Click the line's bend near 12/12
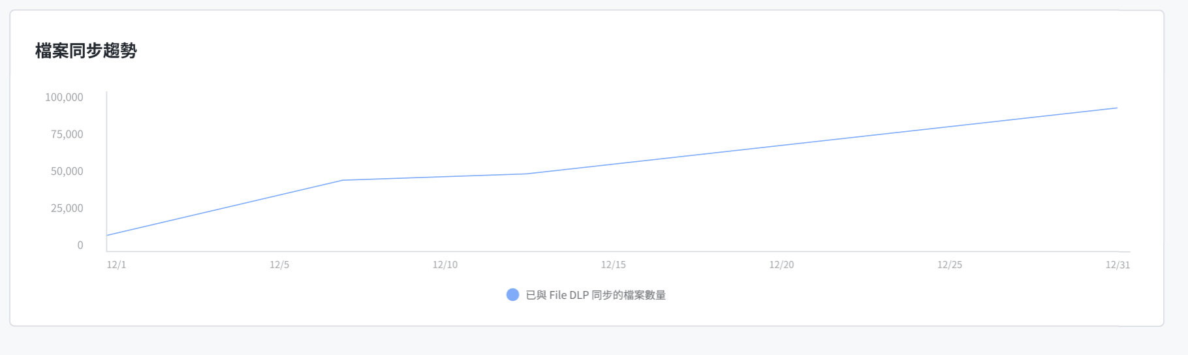Image resolution: width=1188 pixels, height=355 pixels. click(527, 174)
